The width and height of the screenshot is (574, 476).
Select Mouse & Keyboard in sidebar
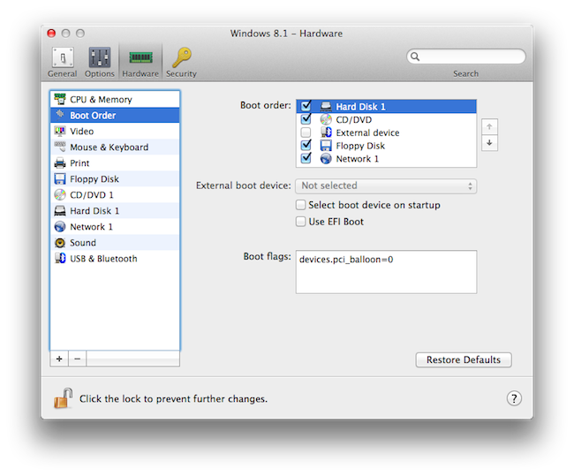(x=115, y=147)
